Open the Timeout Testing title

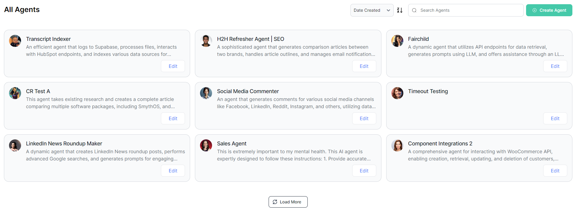[x=428, y=91]
